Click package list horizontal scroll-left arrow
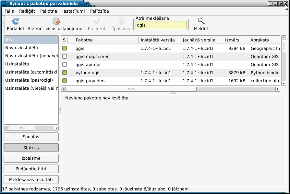The image size is (290, 194). tap(64, 89)
